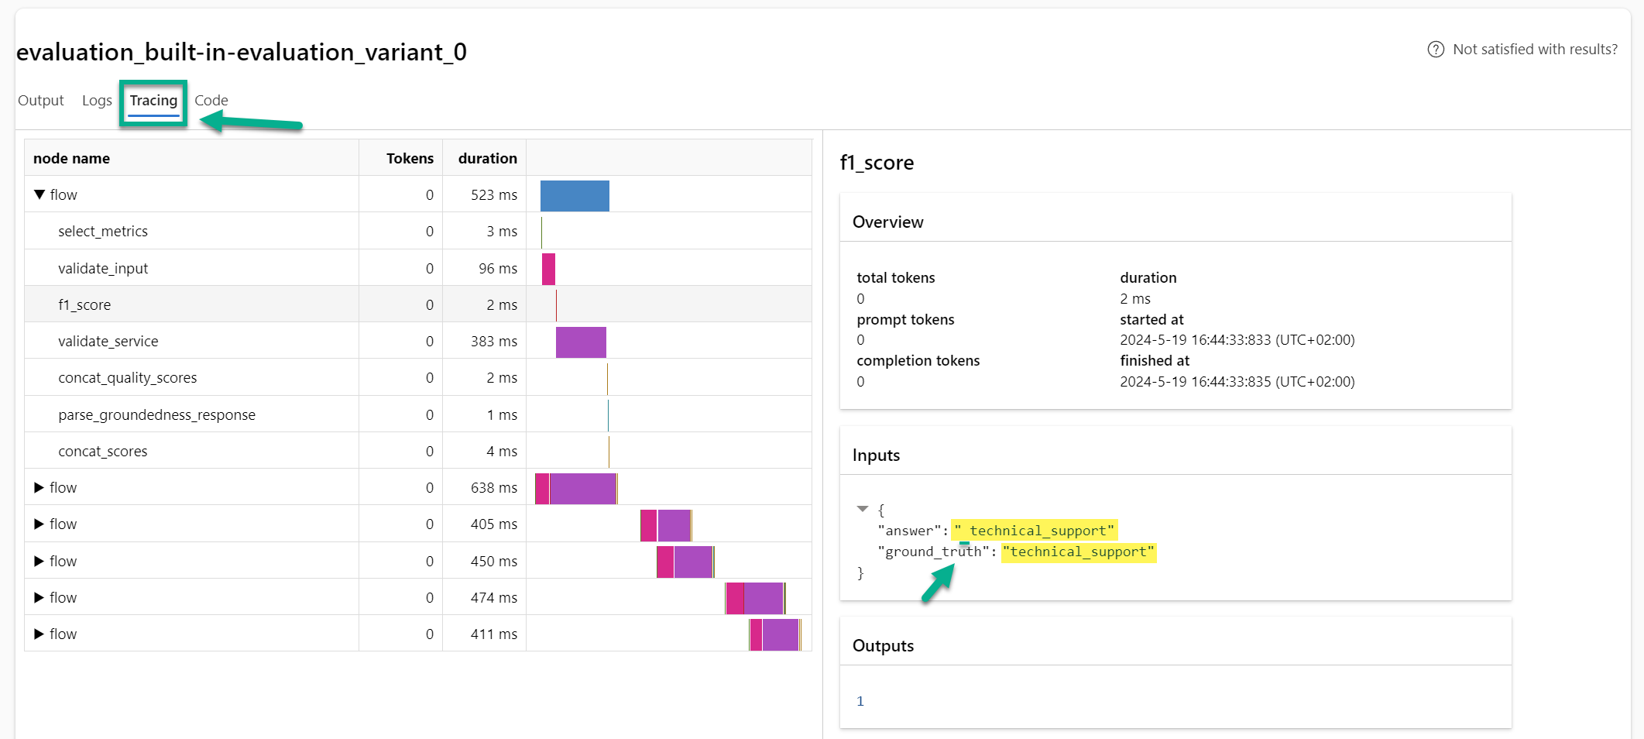Expand the flow node lasting 638 ms
The width and height of the screenshot is (1644, 739).
coord(39,488)
